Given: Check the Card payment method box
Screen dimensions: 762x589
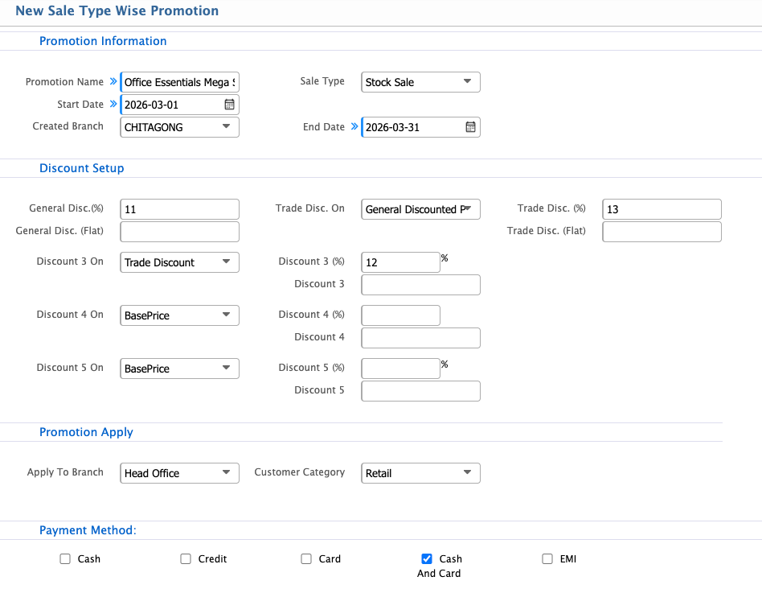Looking at the screenshot, I should point(306,559).
